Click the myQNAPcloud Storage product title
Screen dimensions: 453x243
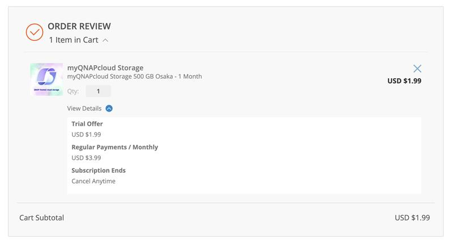point(105,68)
